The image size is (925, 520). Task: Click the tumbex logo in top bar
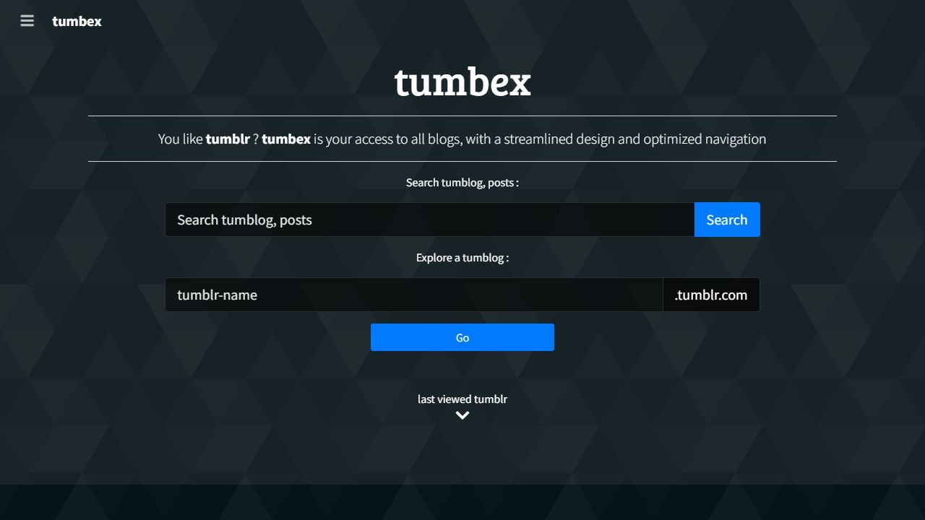[77, 21]
